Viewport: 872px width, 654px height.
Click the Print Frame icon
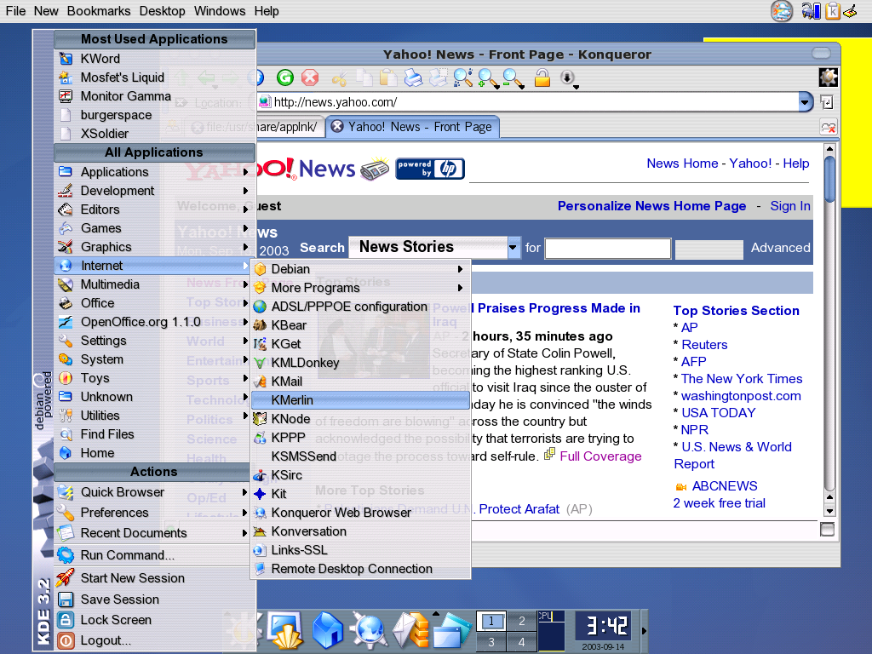point(439,78)
